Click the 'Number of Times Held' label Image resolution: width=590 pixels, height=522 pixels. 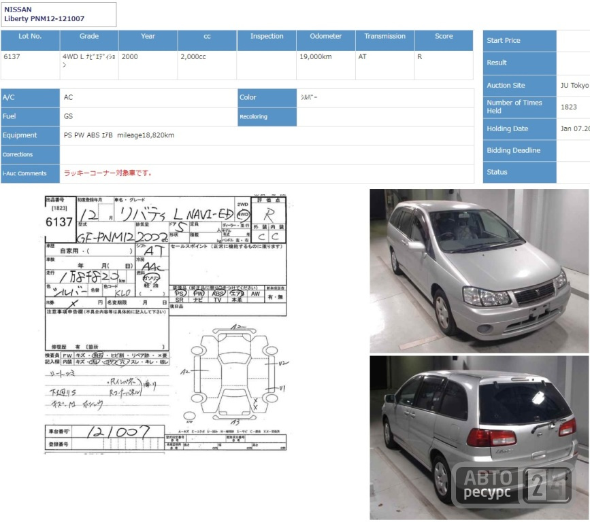519,107
